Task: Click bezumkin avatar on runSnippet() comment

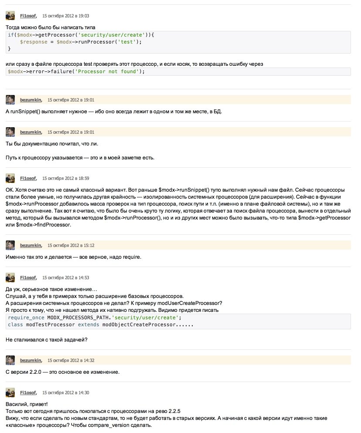Action: tap(10, 100)
